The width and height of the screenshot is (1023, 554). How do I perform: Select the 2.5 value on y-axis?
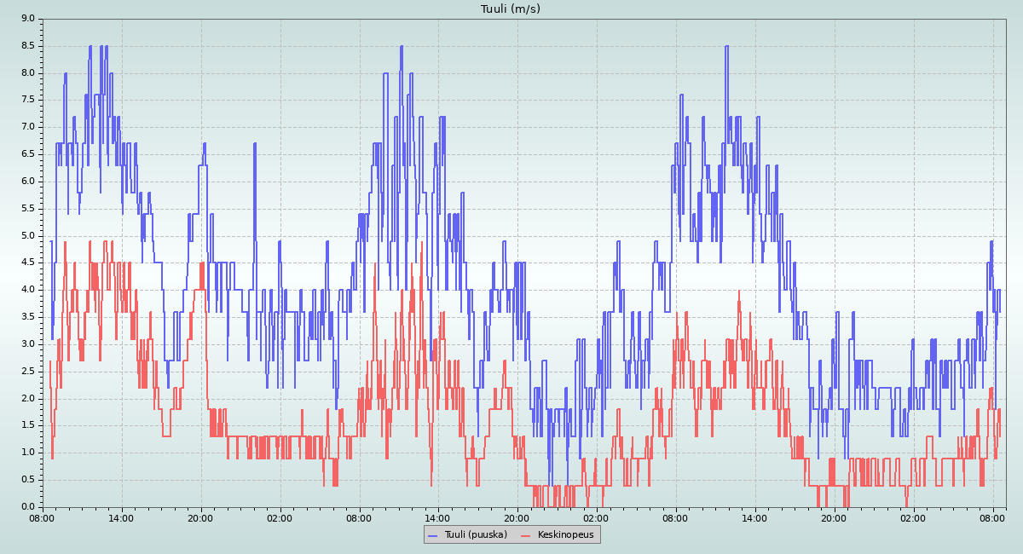pos(27,372)
